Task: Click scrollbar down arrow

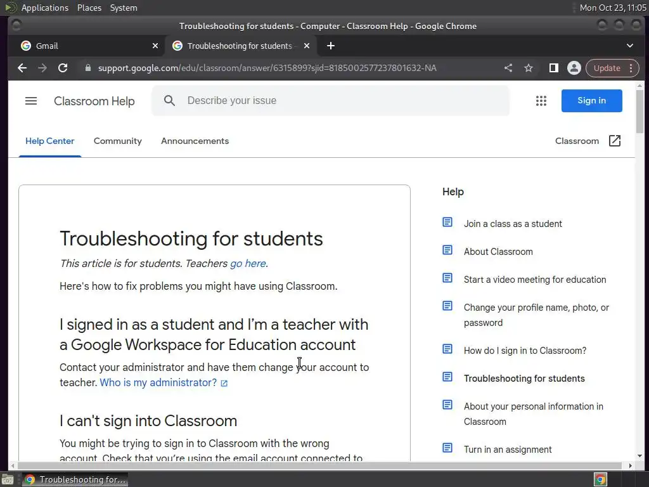Action: [x=639, y=456]
